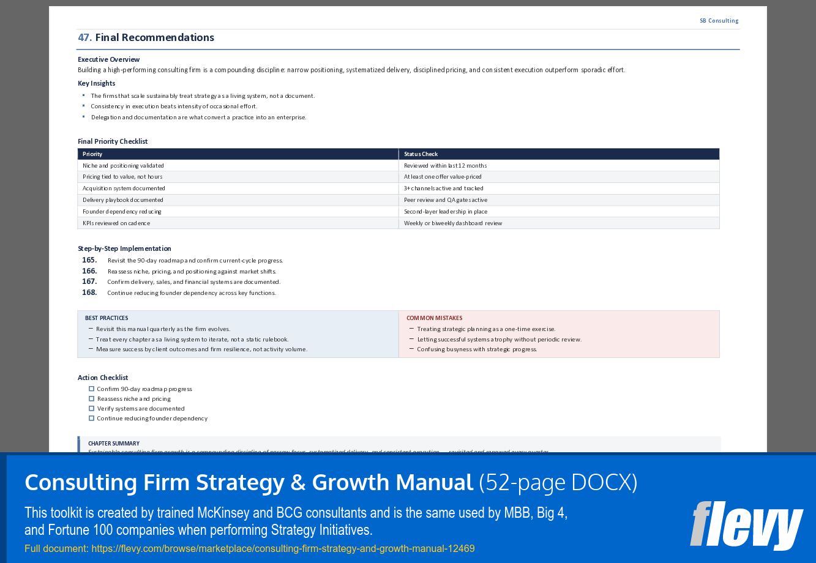Select the '3+ channels active and tracked' cell
The width and height of the screenshot is (816, 563).
click(x=559, y=188)
